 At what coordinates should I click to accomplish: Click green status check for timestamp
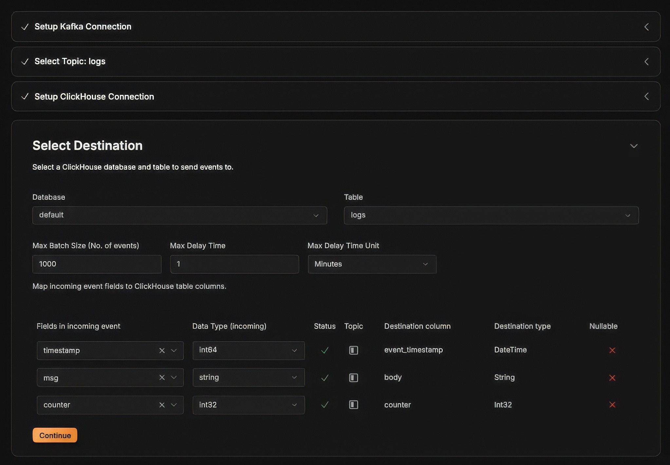(x=325, y=350)
